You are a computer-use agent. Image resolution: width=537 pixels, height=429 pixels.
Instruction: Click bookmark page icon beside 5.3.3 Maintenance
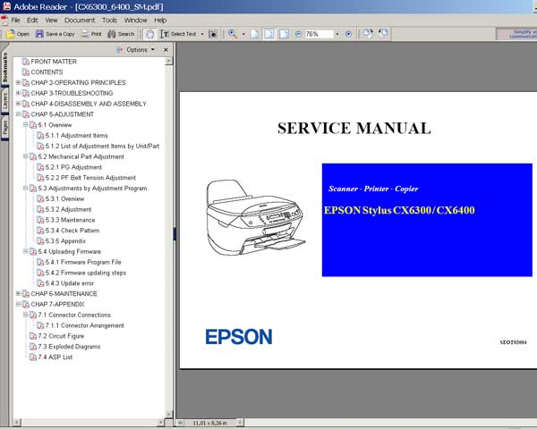[40, 220]
